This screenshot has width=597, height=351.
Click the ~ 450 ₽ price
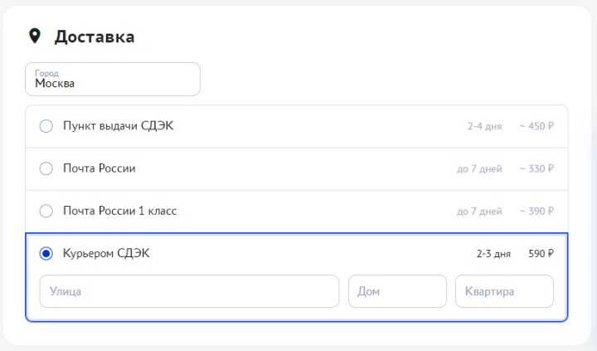tap(536, 127)
